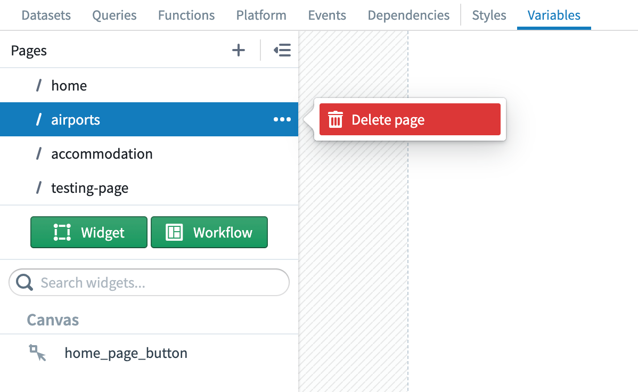Click the Canvas section heading
This screenshot has width=638, height=392.
(x=53, y=320)
